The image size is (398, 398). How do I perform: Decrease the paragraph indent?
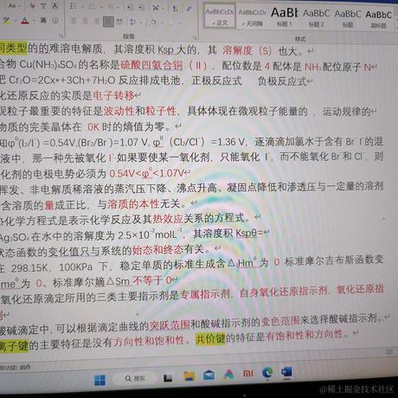(x=129, y=8)
